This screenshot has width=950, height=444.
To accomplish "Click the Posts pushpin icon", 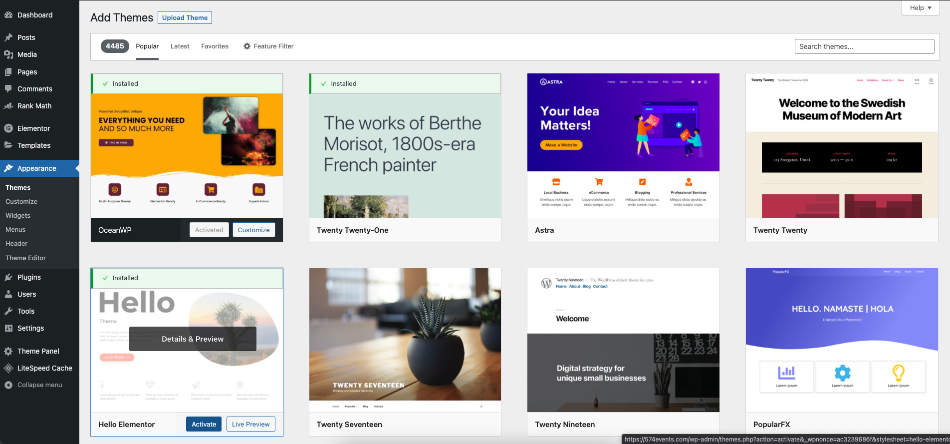I will (x=8, y=37).
